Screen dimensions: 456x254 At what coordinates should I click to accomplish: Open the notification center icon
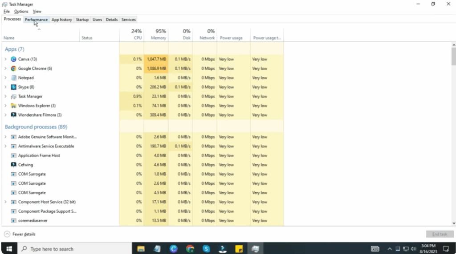coord(446,249)
